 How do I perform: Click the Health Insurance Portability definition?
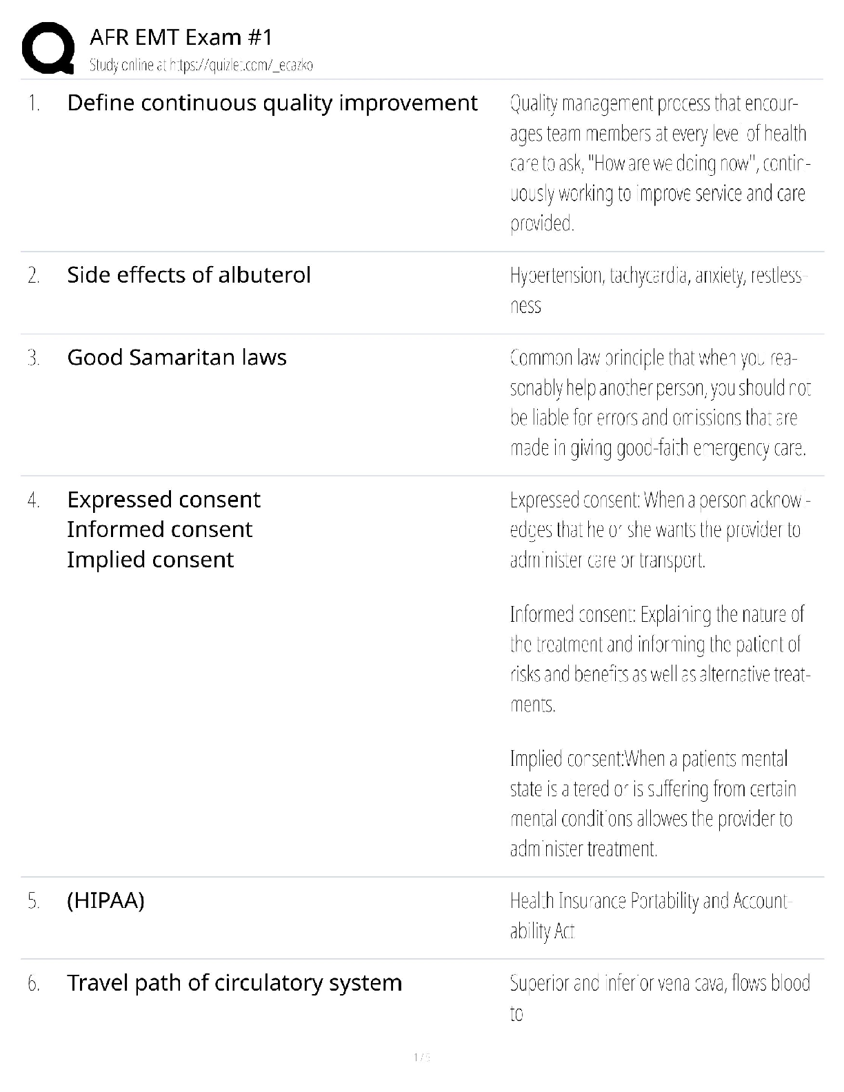click(651, 916)
